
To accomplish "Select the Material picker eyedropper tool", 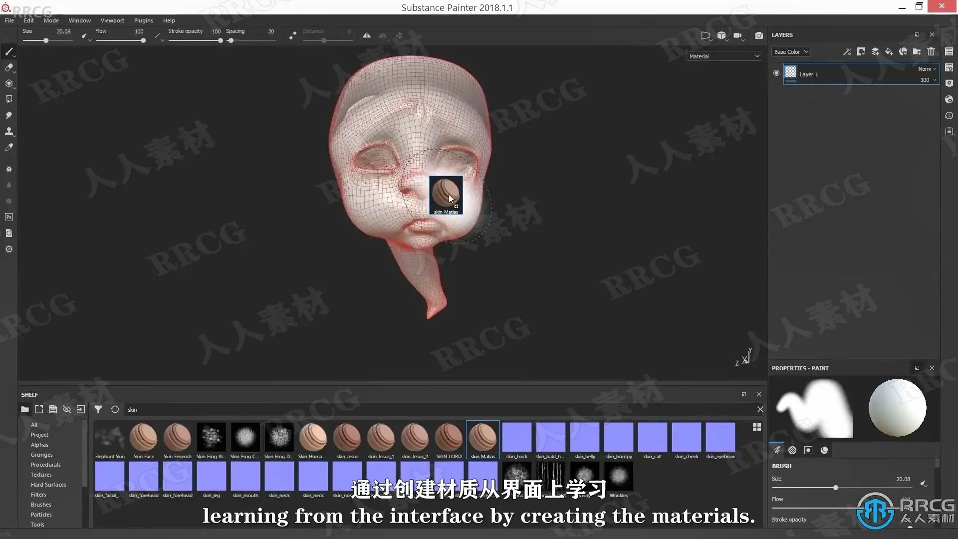I will (9, 147).
